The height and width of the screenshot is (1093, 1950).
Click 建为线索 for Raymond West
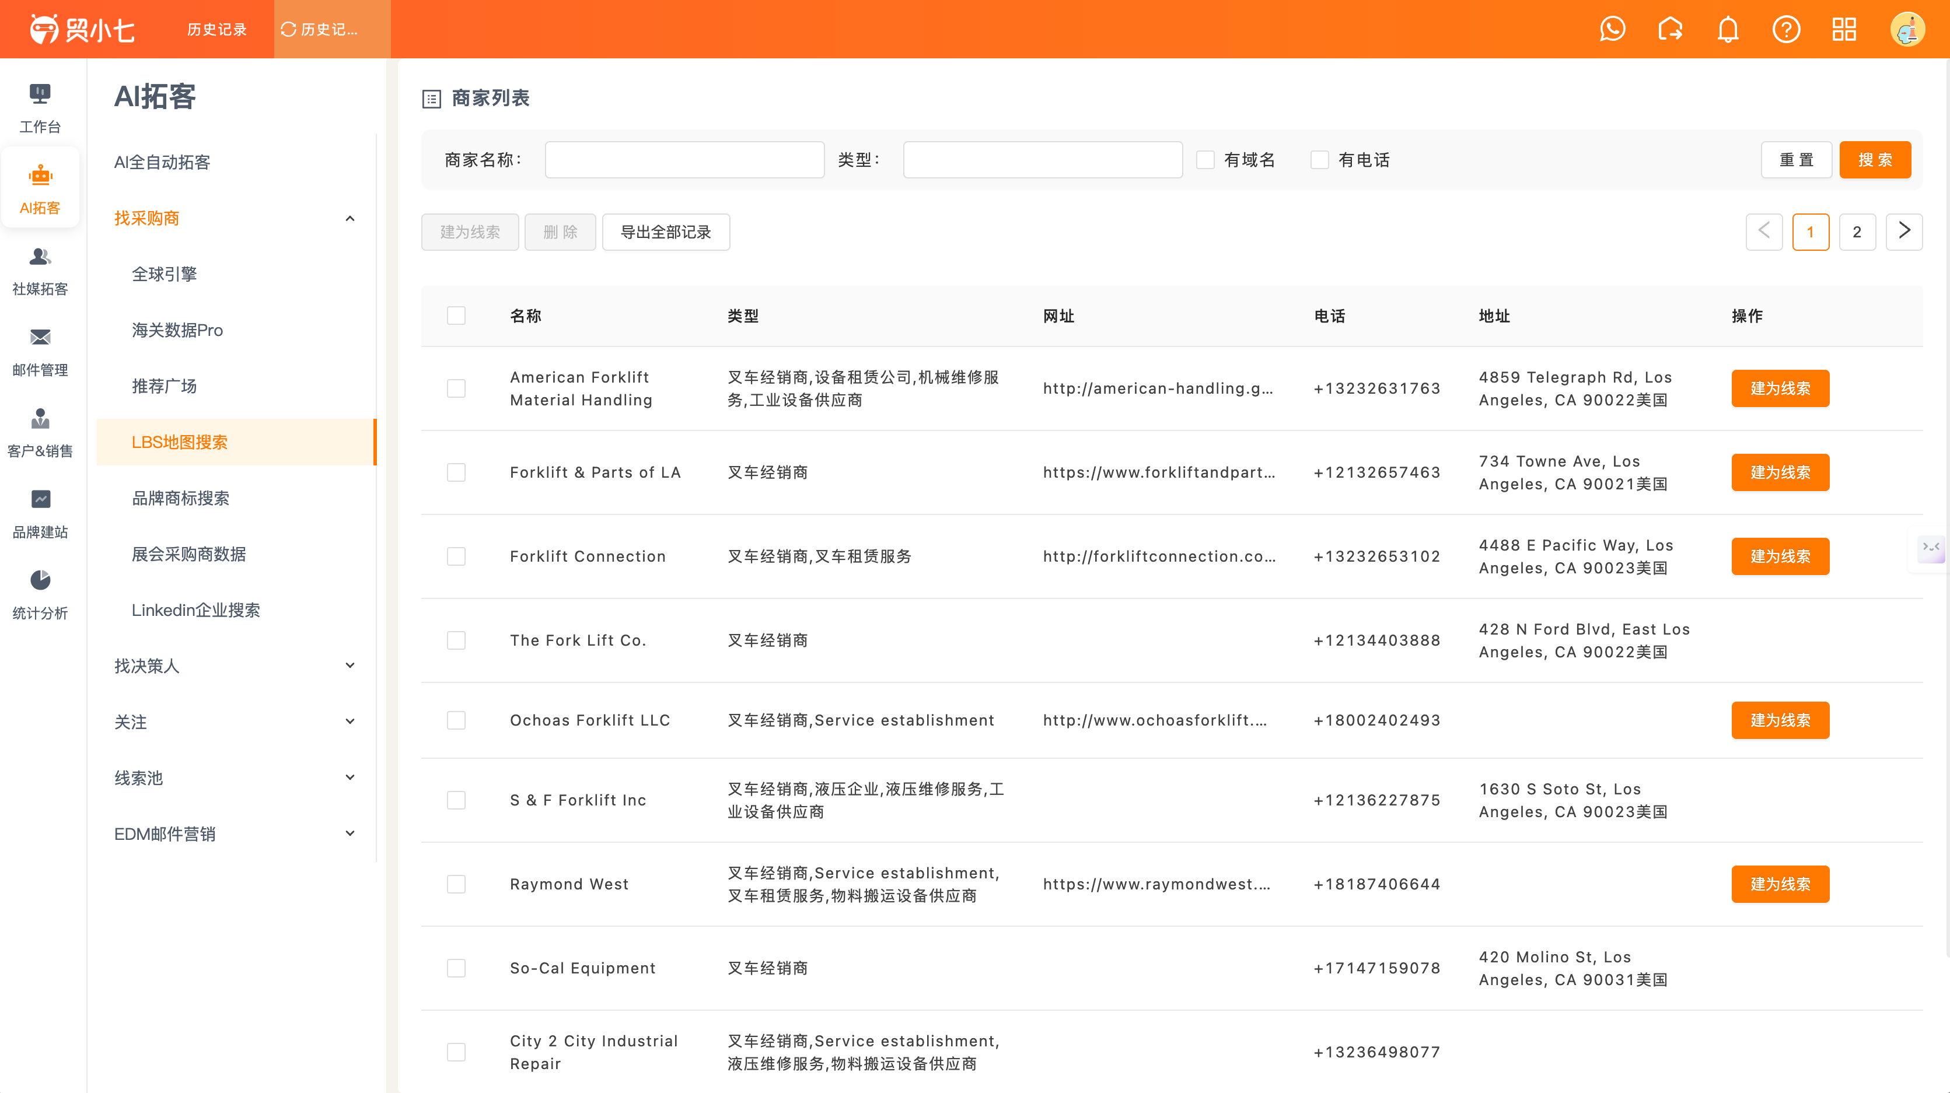(x=1780, y=884)
